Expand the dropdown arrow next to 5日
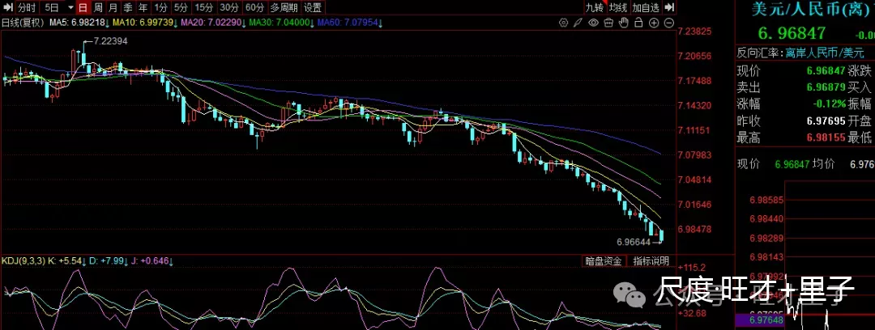Viewport: 875px width, 330px height. click(70, 8)
